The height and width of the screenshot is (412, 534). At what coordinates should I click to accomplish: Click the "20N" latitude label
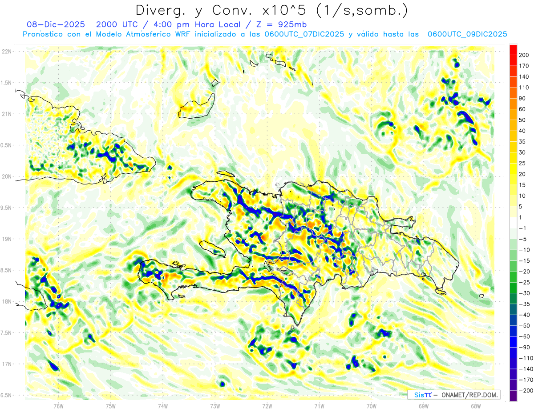click(7, 176)
